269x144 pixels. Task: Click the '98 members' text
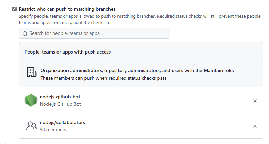point(53,130)
